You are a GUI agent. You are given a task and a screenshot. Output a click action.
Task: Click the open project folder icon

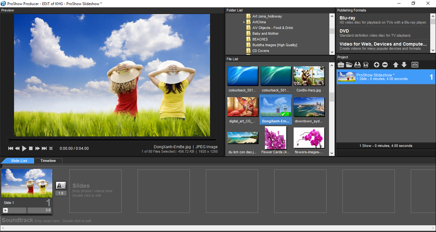tap(349, 65)
